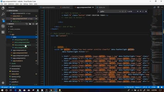Image resolution: width=164 pixels, height=92 pixels.
Task: Go to previous find match
Action: click(138, 11)
